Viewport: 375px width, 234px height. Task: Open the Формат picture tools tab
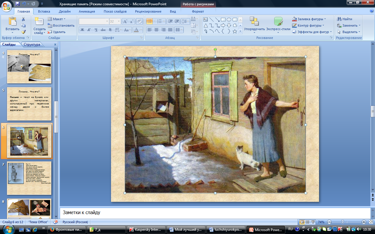coord(198,11)
